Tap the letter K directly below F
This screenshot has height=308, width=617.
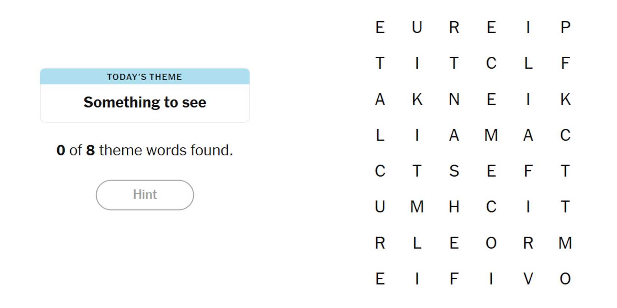(565, 99)
